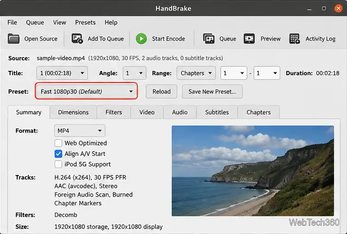Open the File menu
This screenshot has height=234, width=347.
point(12,22)
